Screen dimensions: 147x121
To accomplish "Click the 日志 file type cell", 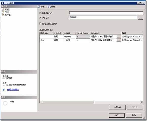I will pyautogui.click(x=58, y=40).
